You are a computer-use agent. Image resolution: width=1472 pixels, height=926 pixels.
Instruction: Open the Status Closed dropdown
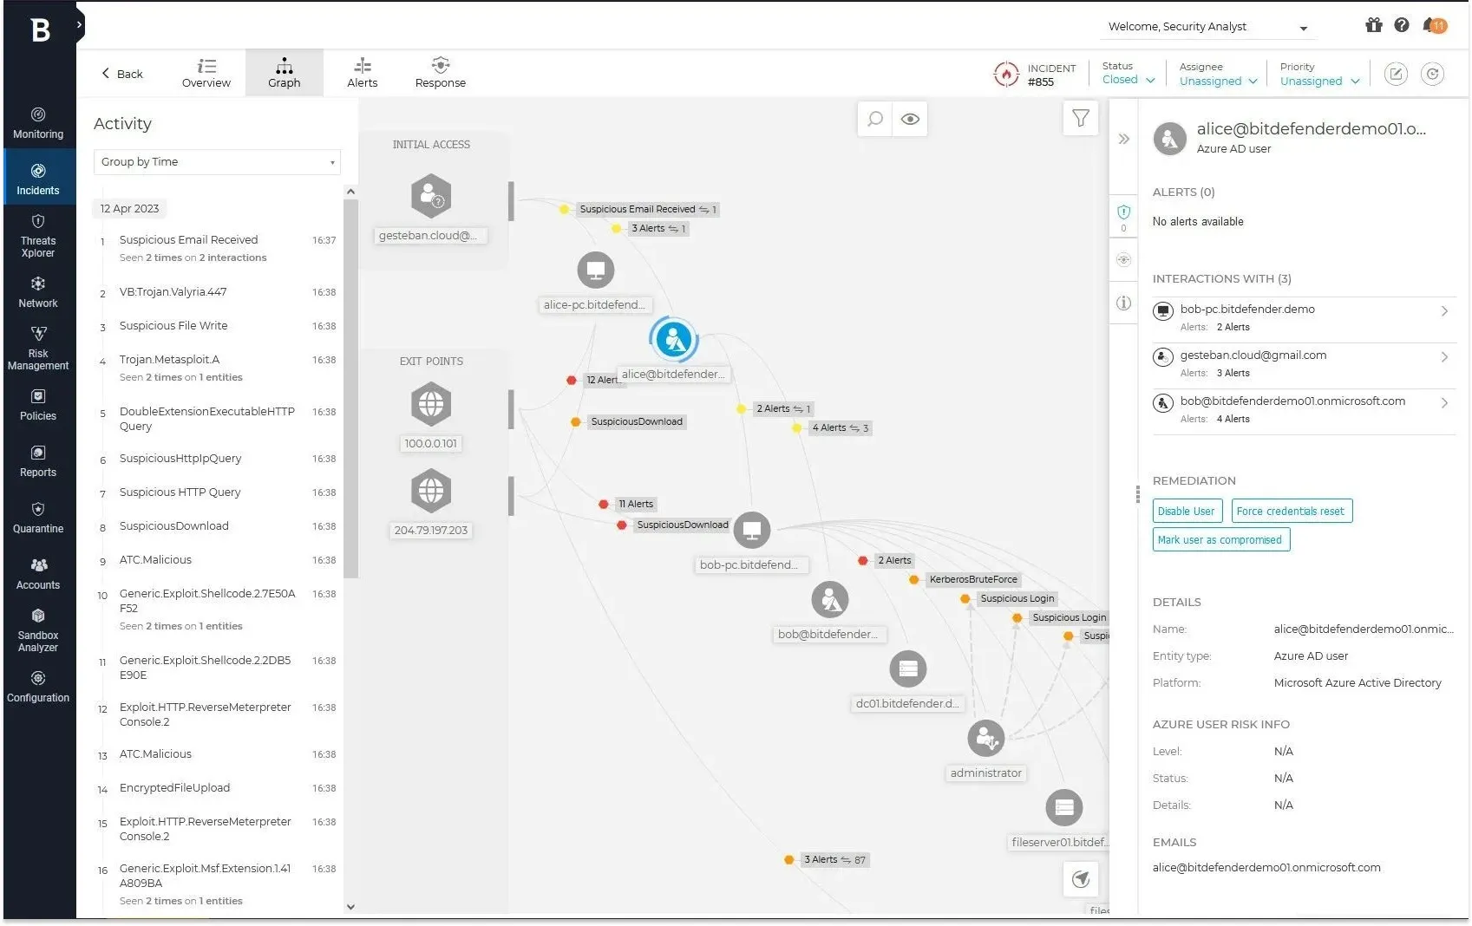(x=1129, y=80)
